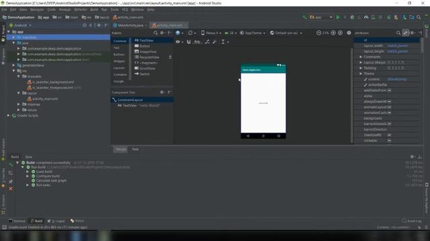430x241 pixels.
Task: Click the zoom out minus icon
Action: [x=318, y=33]
